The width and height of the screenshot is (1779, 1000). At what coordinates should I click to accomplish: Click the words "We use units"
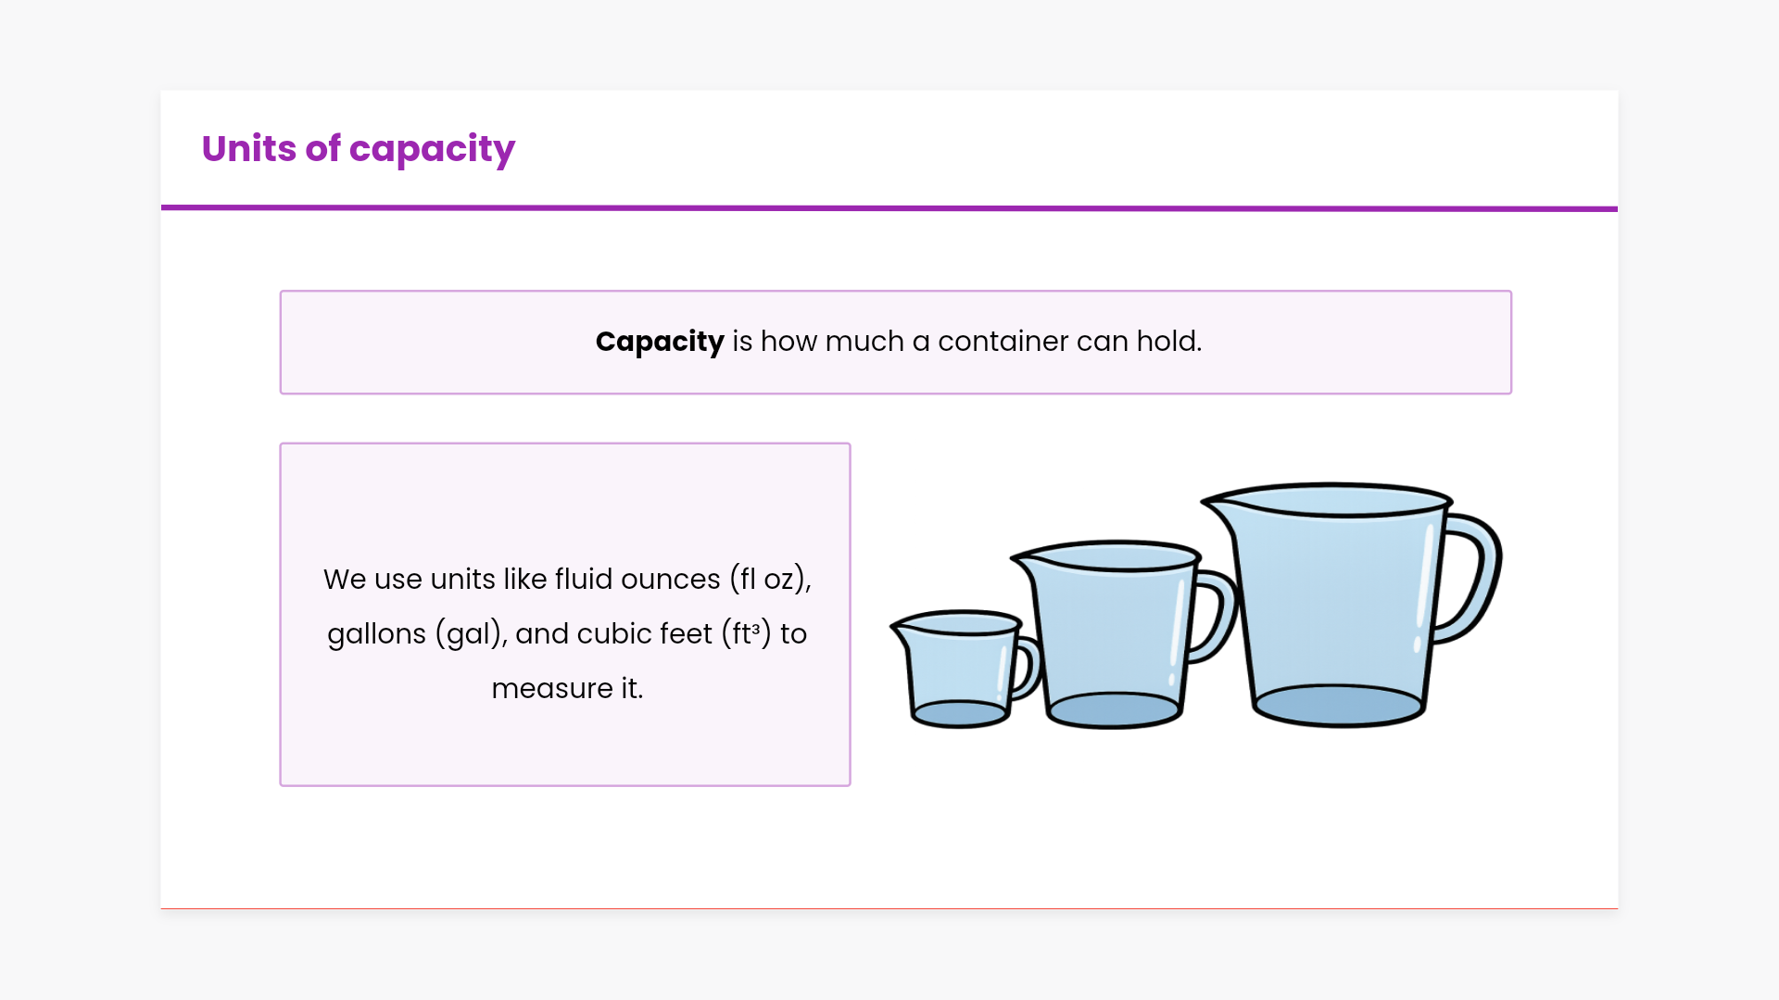(409, 580)
